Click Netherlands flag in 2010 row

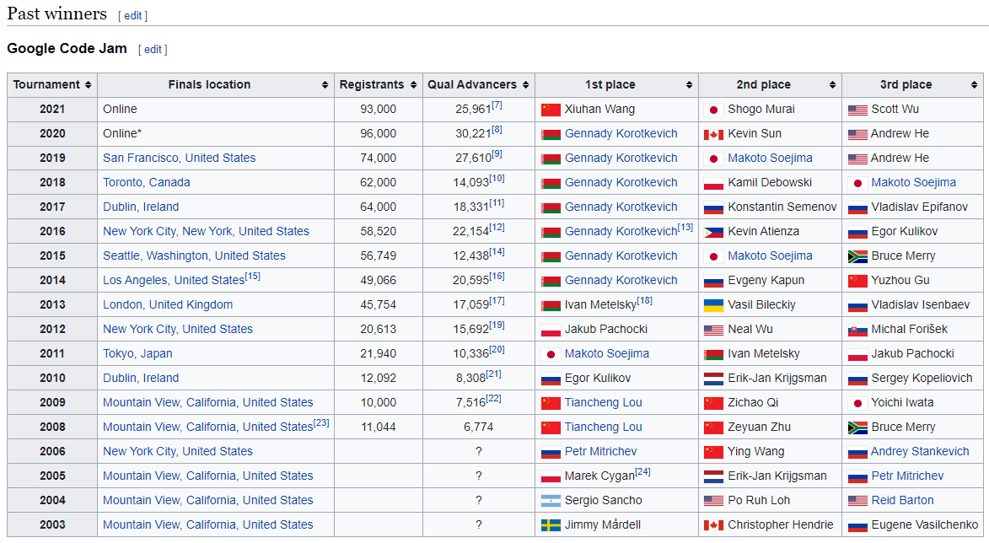pos(713,379)
